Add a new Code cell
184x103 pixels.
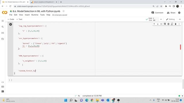coord(11,19)
